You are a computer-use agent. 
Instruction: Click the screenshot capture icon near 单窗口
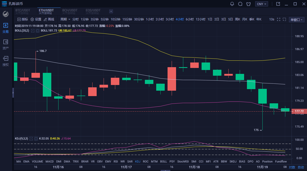click(x=285, y=19)
